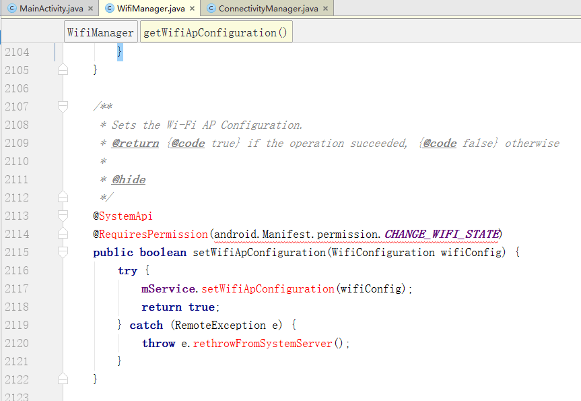The height and width of the screenshot is (401, 581).
Task: Click line number 2120 in gutter
Action: point(17,343)
